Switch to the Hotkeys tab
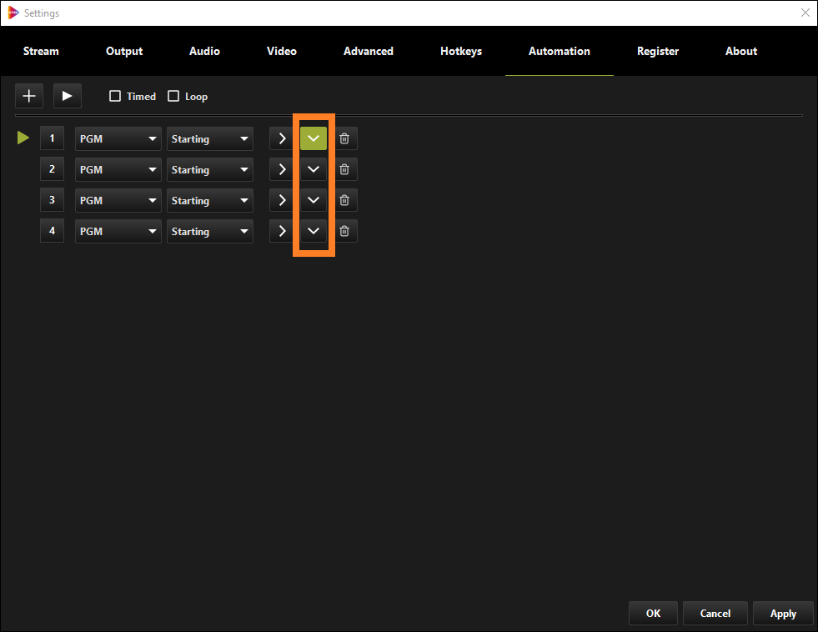This screenshot has height=632, width=818. (461, 51)
